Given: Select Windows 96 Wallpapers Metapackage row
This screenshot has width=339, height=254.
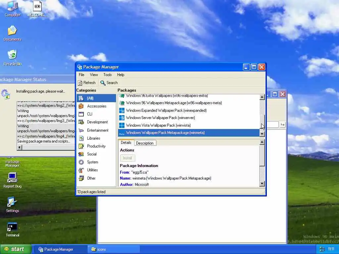Looking at the screenshot, I should click(189, 103).
